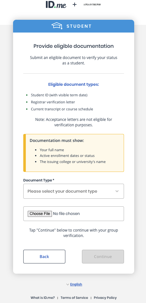Viewport: 146px width, 303px height.
Task: Click the ID.me logo
Action: pos(56,4)
